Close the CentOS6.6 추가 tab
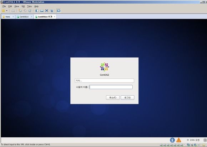 [55, 17]
